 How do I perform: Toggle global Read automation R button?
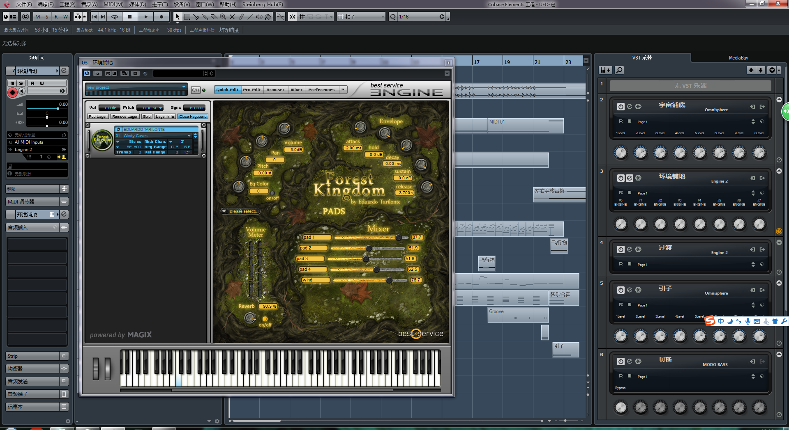(x=56, y=16)
